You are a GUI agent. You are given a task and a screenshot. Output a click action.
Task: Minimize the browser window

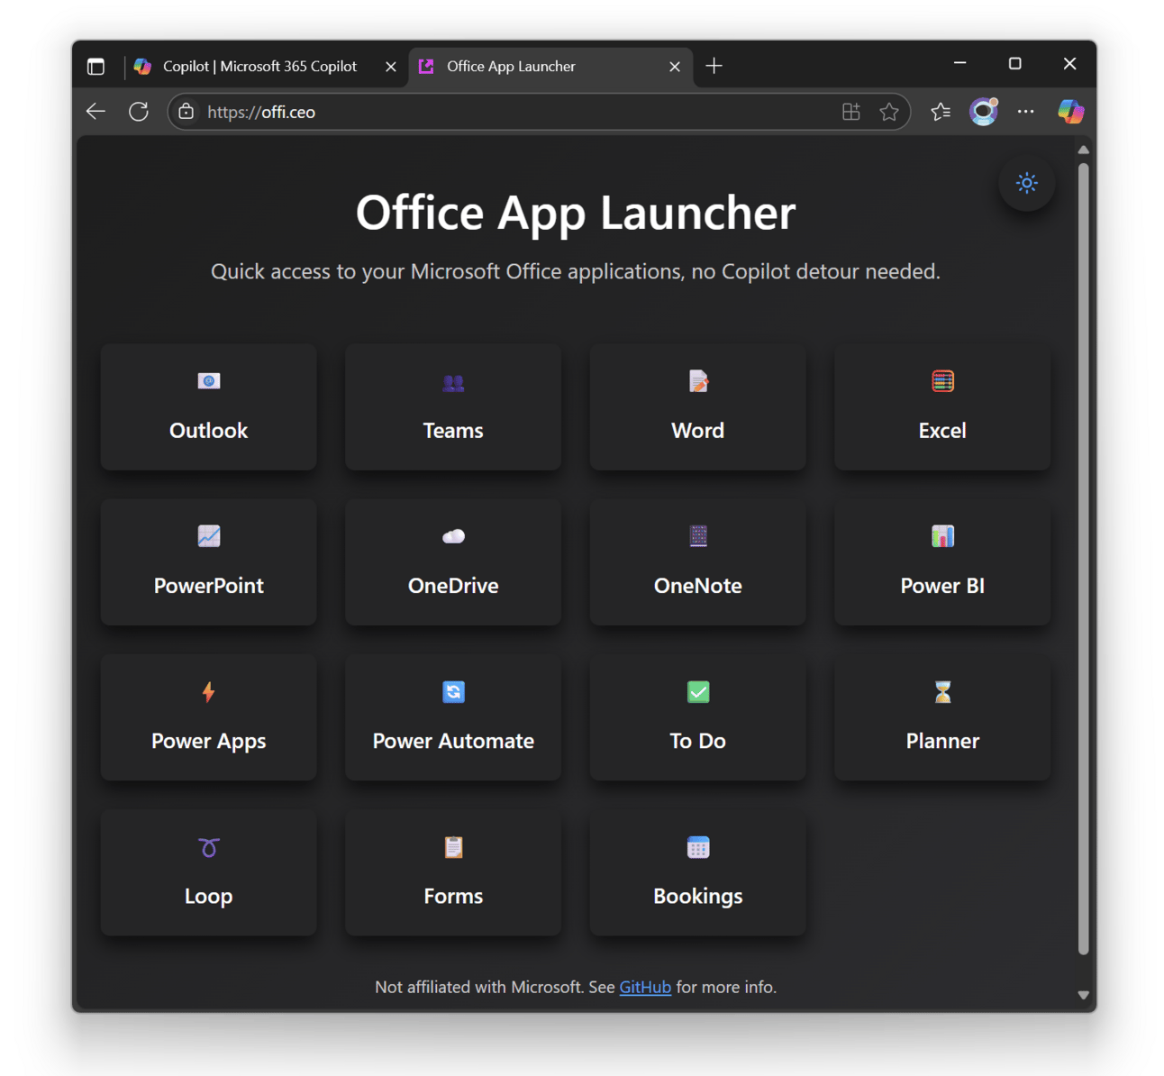tap(959, 63)
